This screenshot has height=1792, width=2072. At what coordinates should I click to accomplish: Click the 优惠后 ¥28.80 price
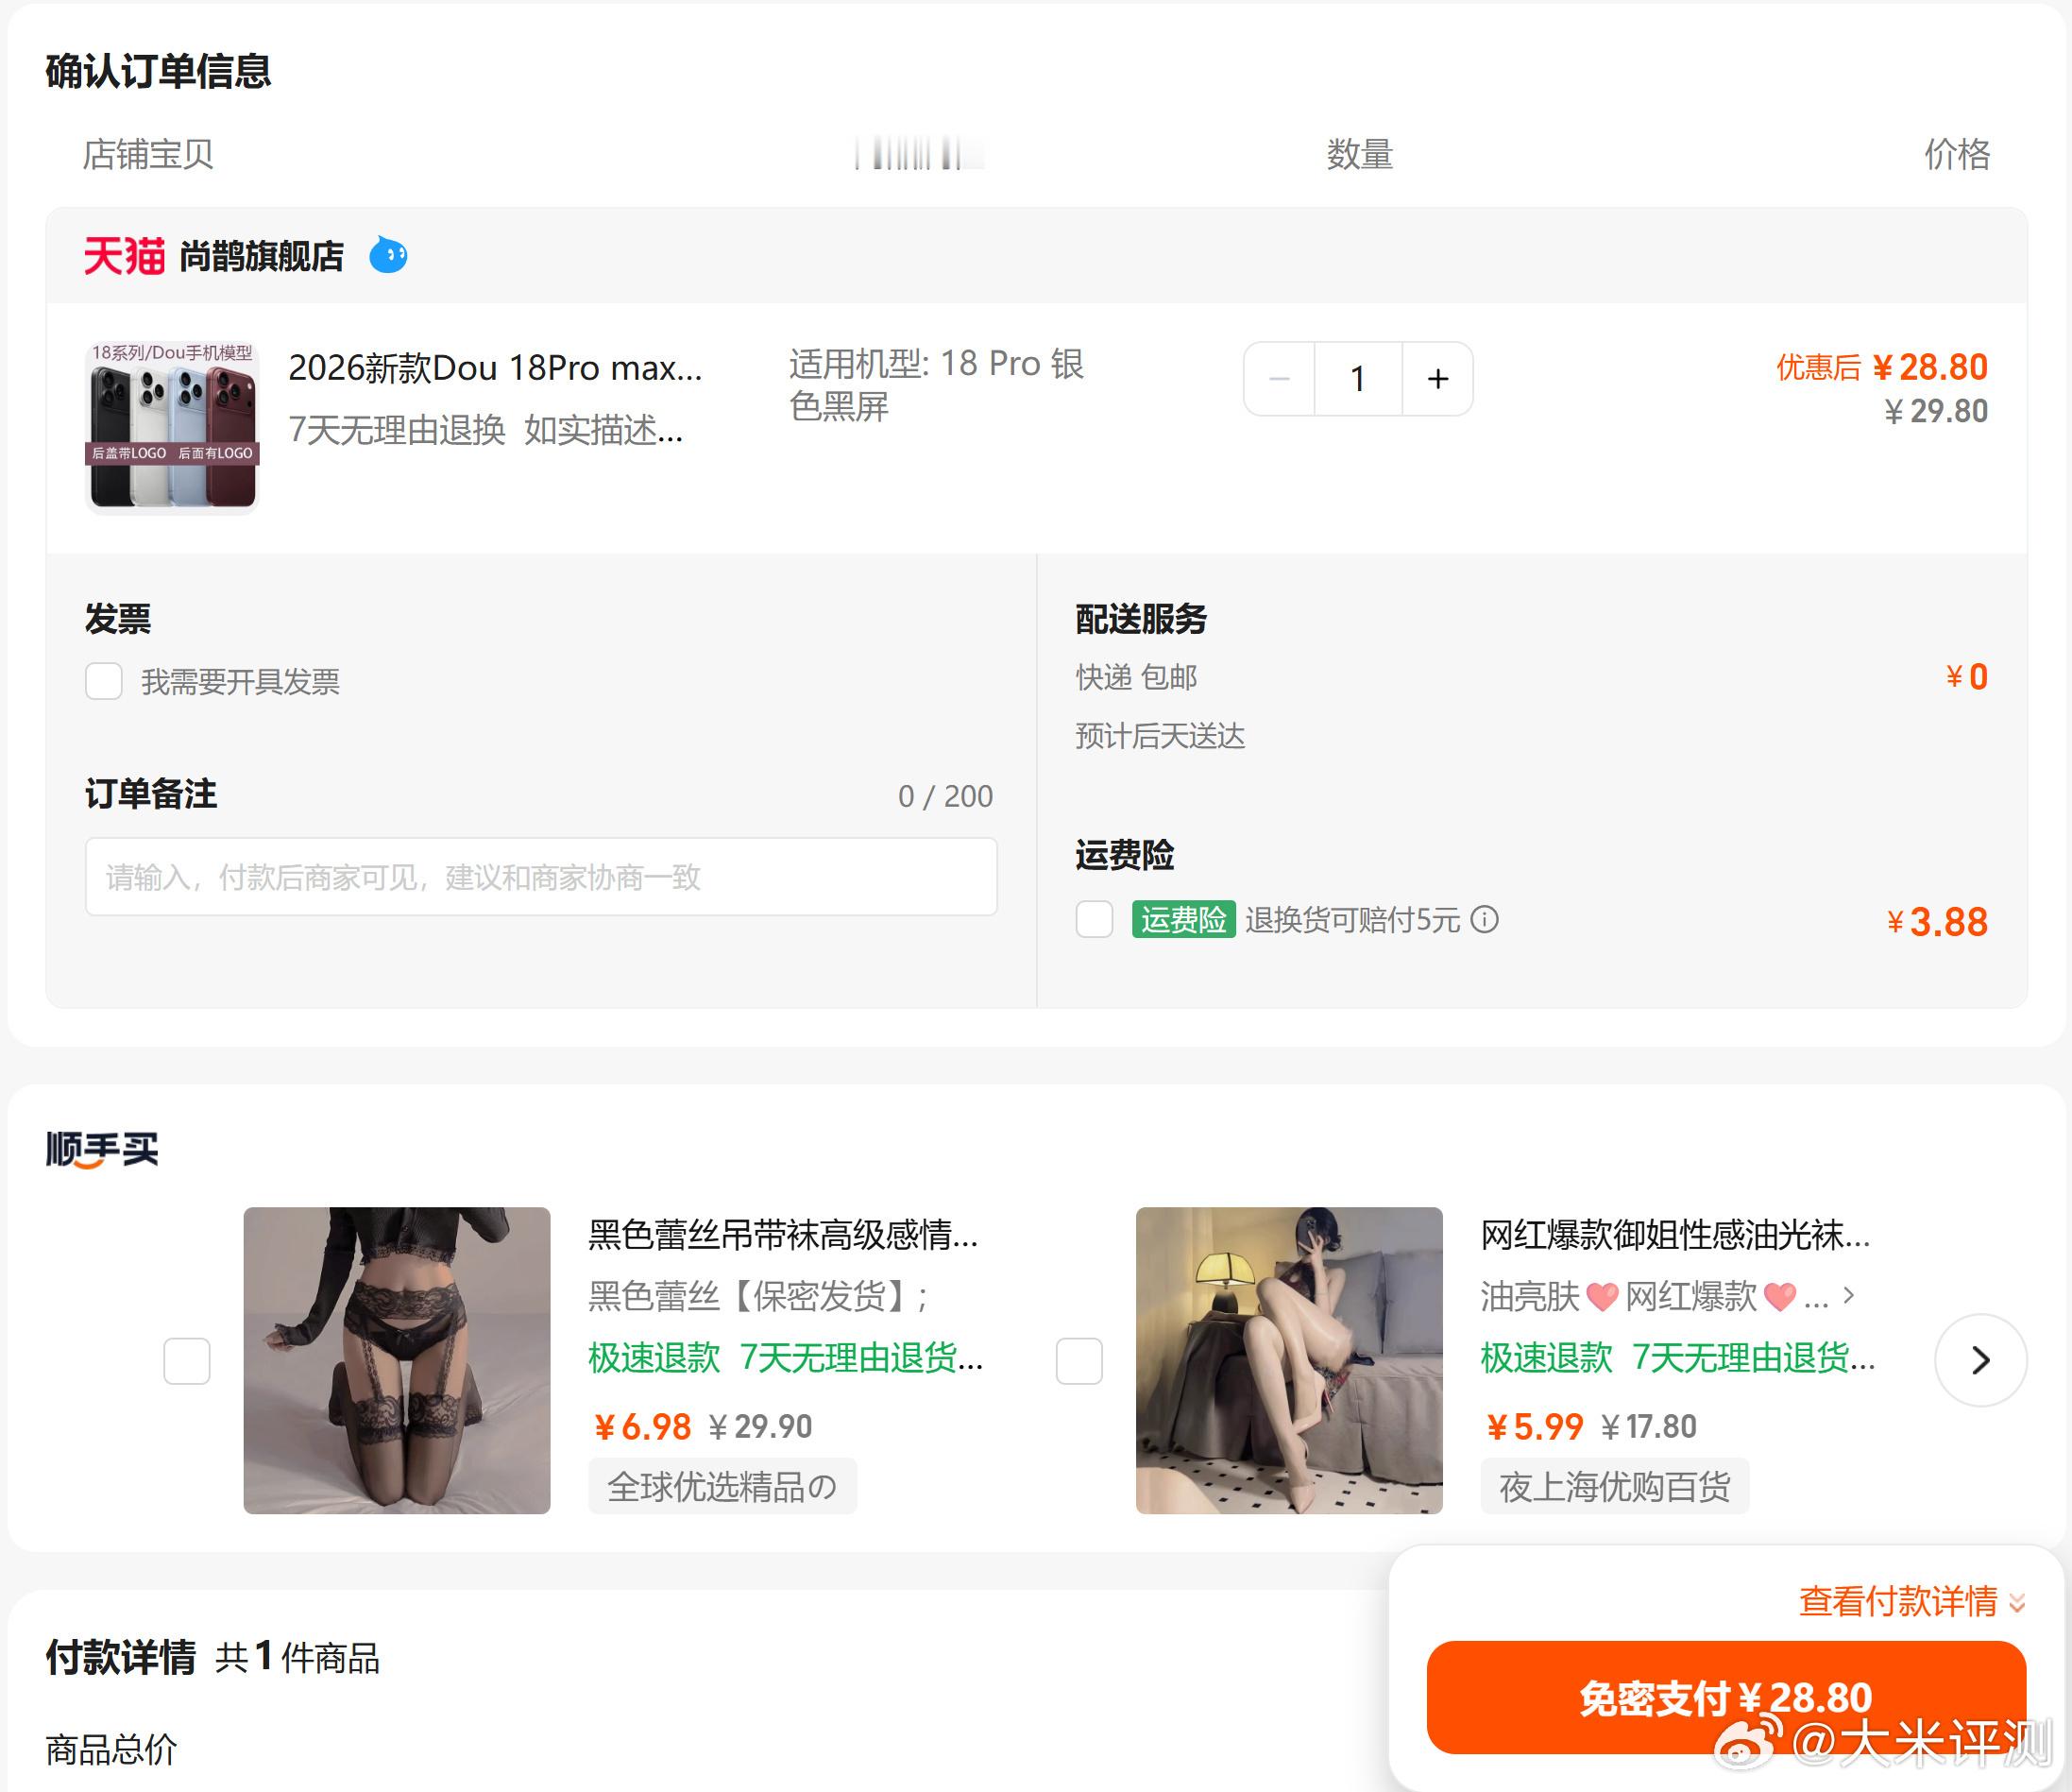click(1881, 367)
